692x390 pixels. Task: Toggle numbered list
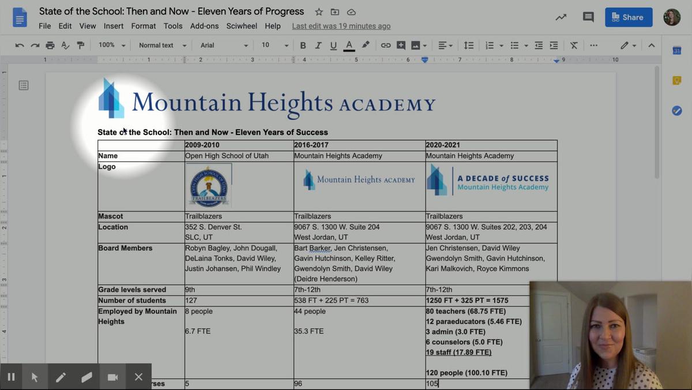(x=490, y=45)
